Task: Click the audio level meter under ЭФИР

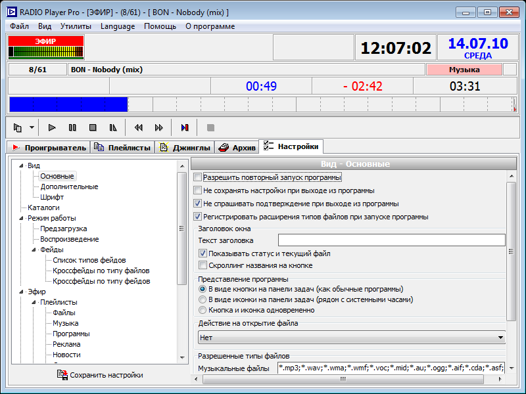Action: click(x=45, y=52)
